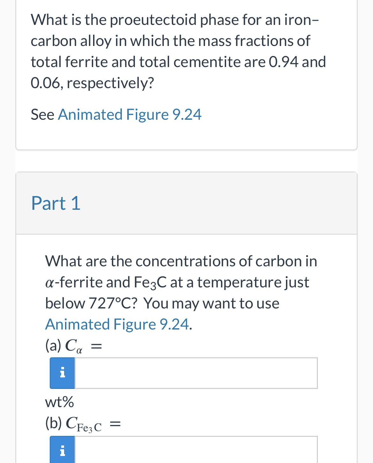Click the info icon beside the CFe₃C input
Viewport: 373px width, 463px height.
tap(62, 450)
